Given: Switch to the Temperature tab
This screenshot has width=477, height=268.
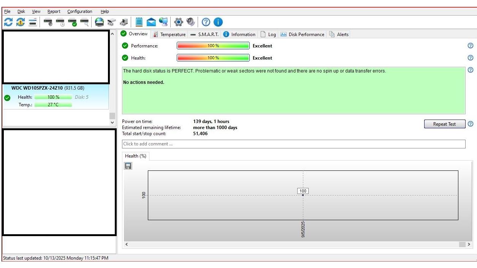Looking at the screenshot, I should pyautogui.click(x=169, y=34).
